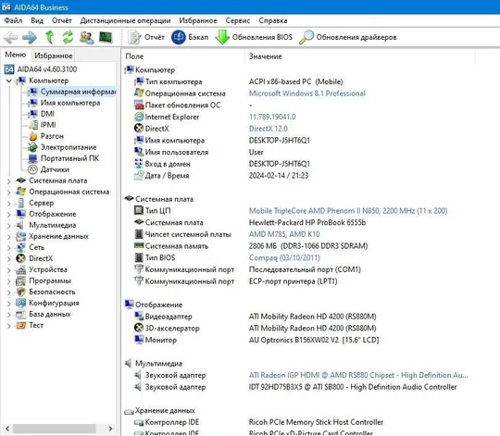The height and width of the screenshot is (436, 500).
Task: Click the Электропитание power icon
Action: [32, 147]
